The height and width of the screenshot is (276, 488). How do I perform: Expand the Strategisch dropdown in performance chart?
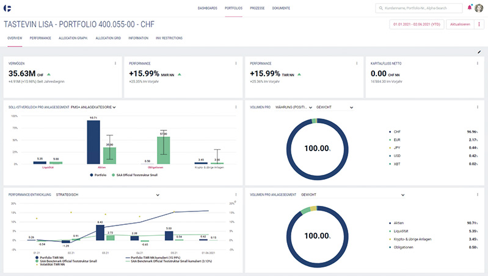(x=107, y=194)
